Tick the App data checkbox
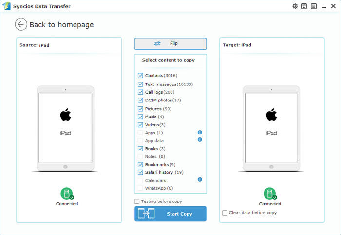This screenshot has width=341, height=235. point(140,140)
